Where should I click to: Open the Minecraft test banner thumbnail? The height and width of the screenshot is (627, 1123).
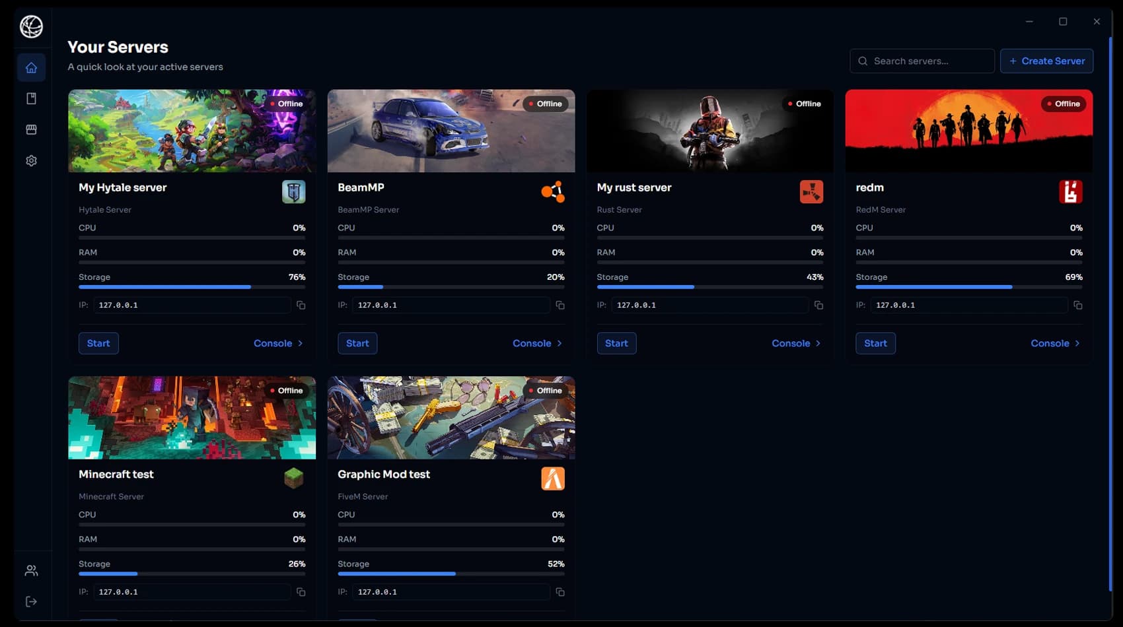point(192,418)
